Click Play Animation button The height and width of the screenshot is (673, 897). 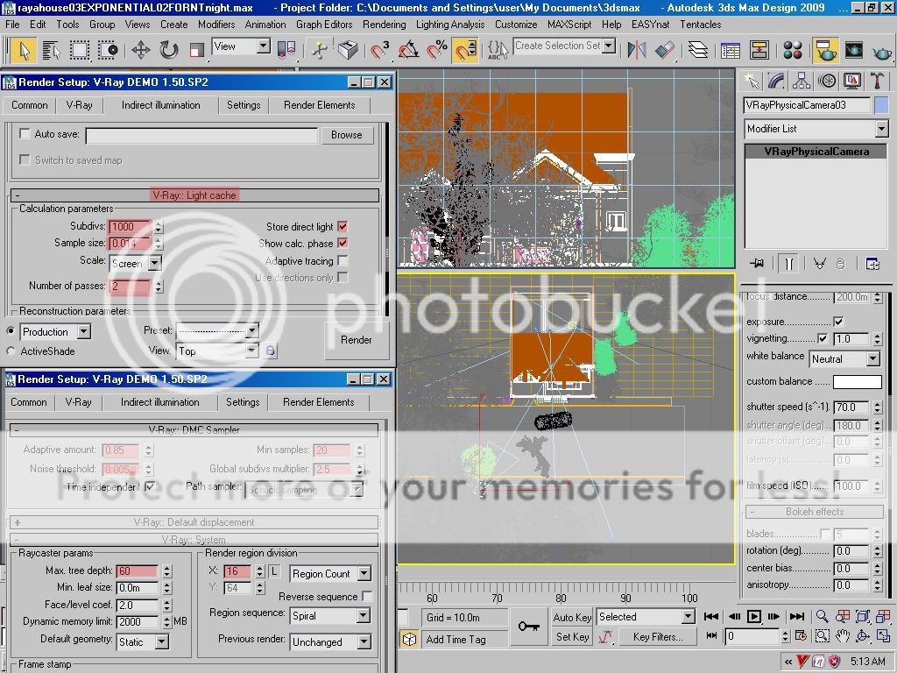click(x=754, y=616)
